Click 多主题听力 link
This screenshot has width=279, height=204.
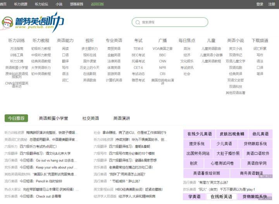pyautogui.click(x=90, y=48)
